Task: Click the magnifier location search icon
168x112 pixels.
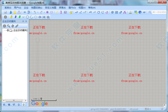Action: (x=150, y=12)
